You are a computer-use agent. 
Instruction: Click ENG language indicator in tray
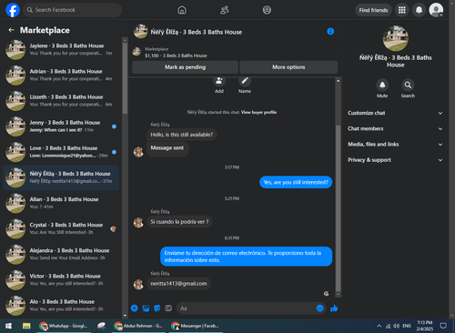click(407, 326)
